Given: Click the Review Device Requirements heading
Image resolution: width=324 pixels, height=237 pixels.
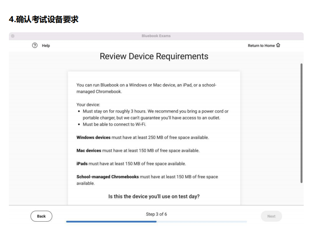Looking at the screenshot, I should (154, 56).
